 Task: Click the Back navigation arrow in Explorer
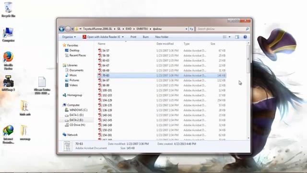(62, 29)
